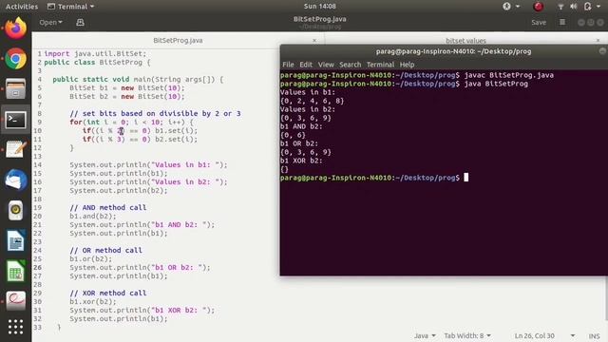Click the 'import java.util.BitSet;' line
608x342 pixels.
[x=95, y=53]
